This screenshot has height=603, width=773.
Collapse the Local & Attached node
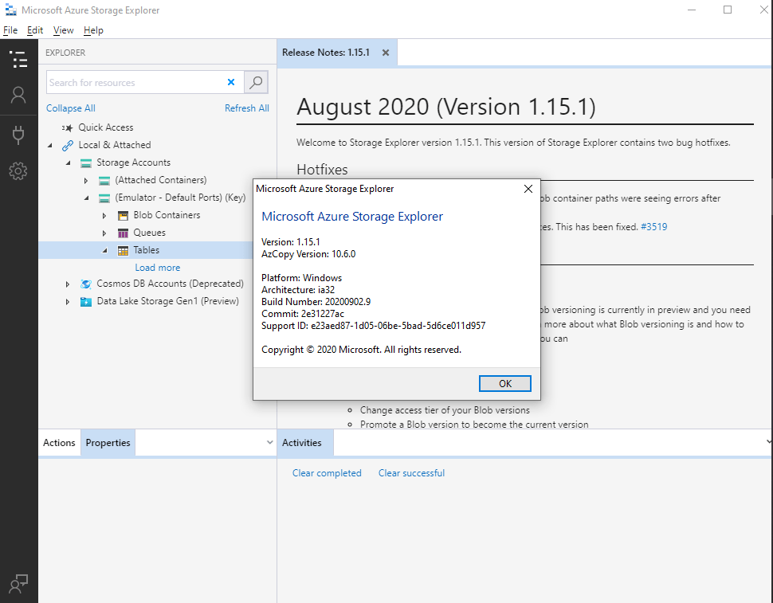(49, 145)
